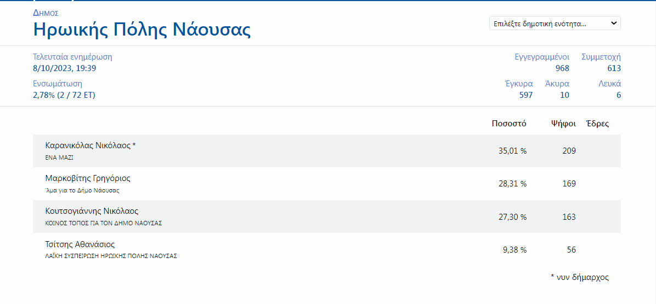Click 'ΛΑΪΚΗ ΣΥΣΠΕΙΡΩΣΗ ΗΡΩΙΚΗΣ ΠΟΛΗΣ ΝΑΟΥΣΑΣ' label
The height and width of the screenshot is (304, 656).
tap(111, 256)
